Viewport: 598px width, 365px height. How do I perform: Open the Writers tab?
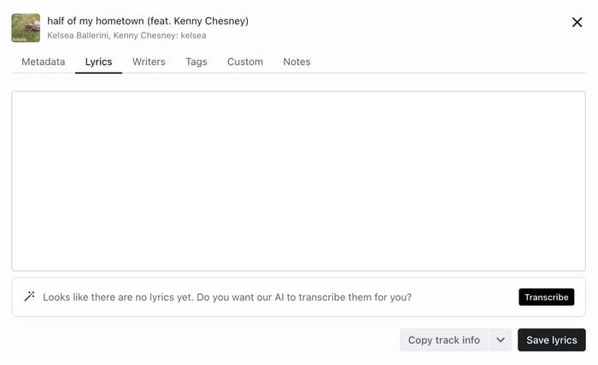point(149,62)
